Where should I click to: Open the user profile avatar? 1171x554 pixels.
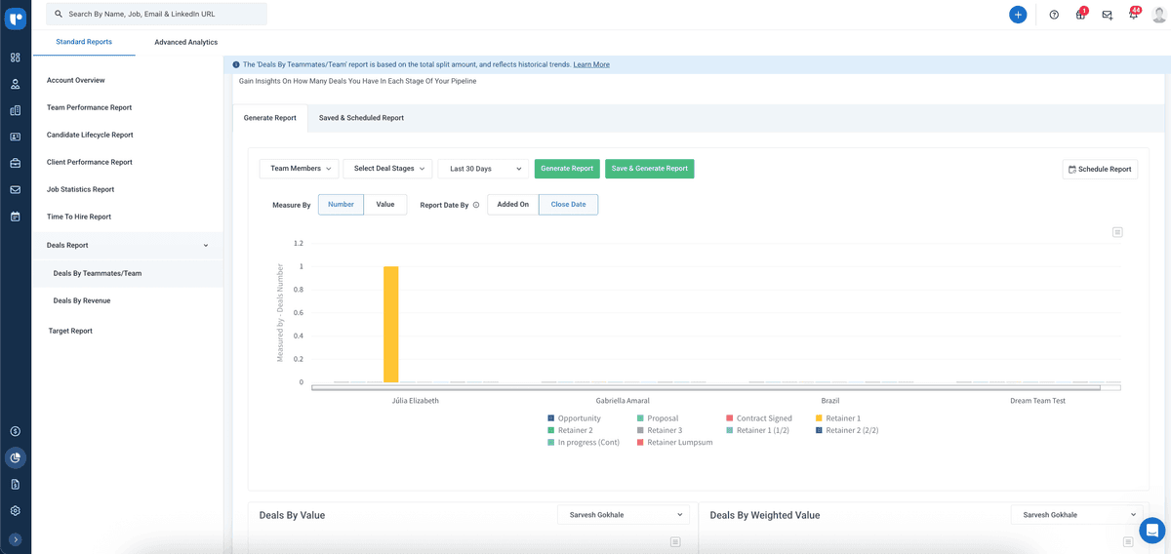[x=1159, y=15]
